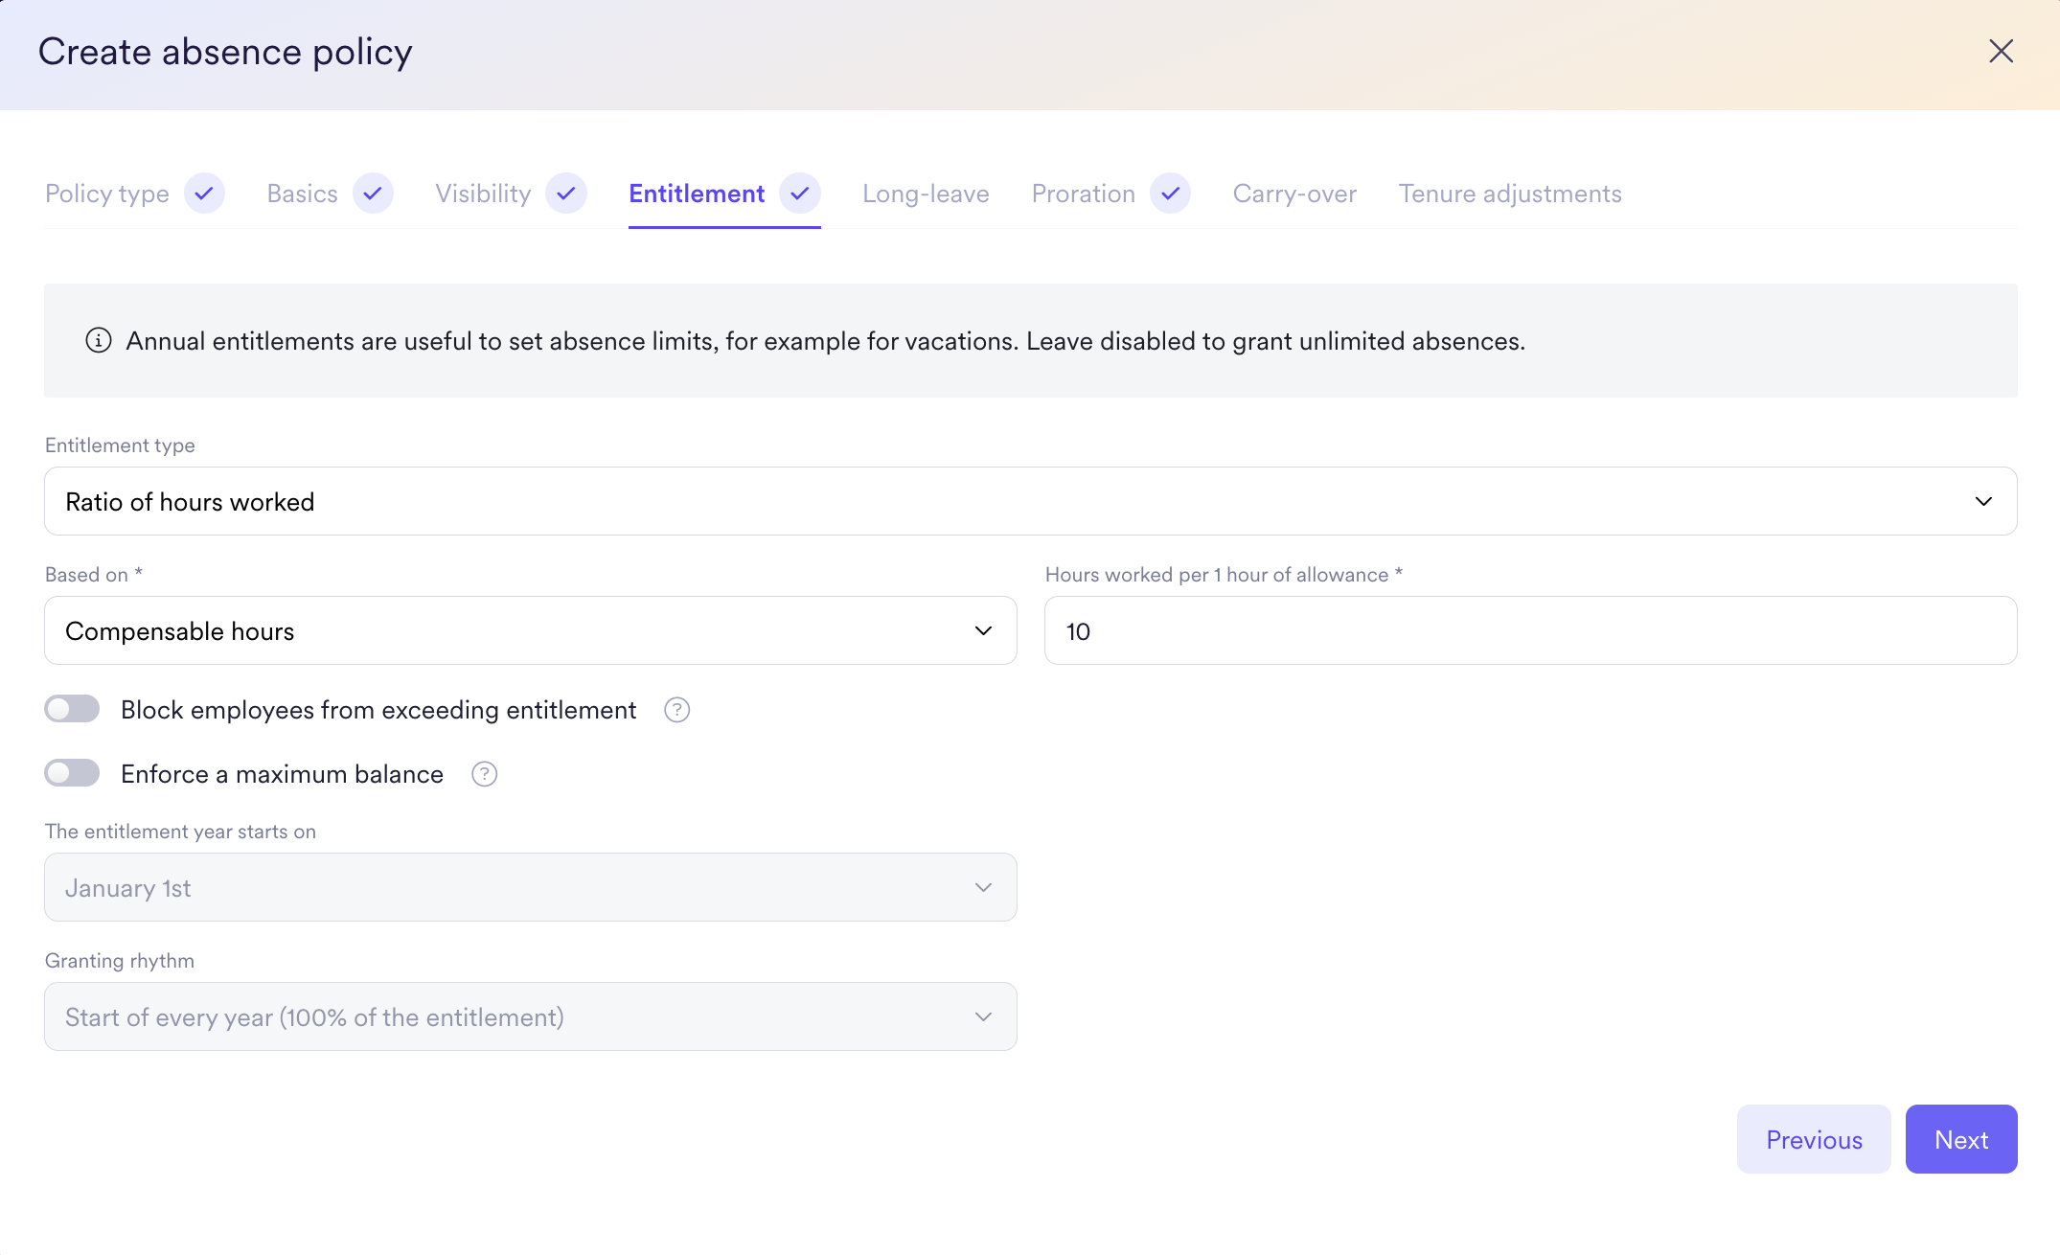Open the Granting rhythm dropdown
This screenshot has height=1255, width=2060.
(530, 1016)
